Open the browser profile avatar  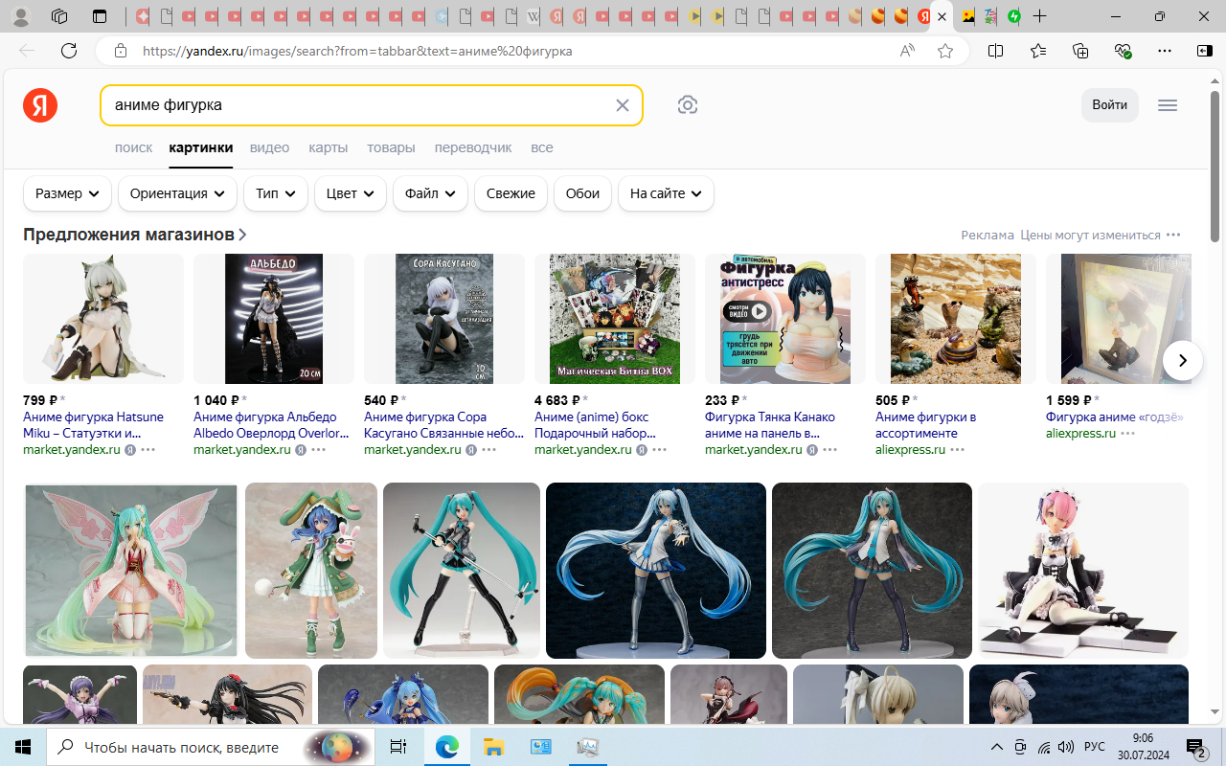coord(21,16)
